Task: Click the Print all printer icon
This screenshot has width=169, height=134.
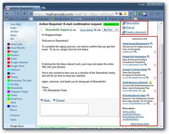Action: 124,28
